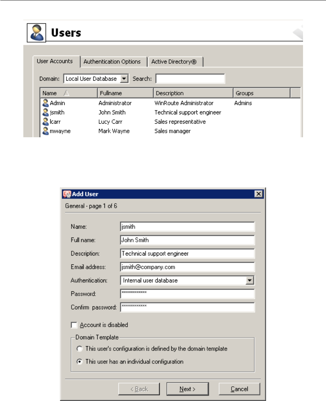The width and height of the screenshot is (326, 401).
Task: Sort by the Description column header
Action: (193, 93)
